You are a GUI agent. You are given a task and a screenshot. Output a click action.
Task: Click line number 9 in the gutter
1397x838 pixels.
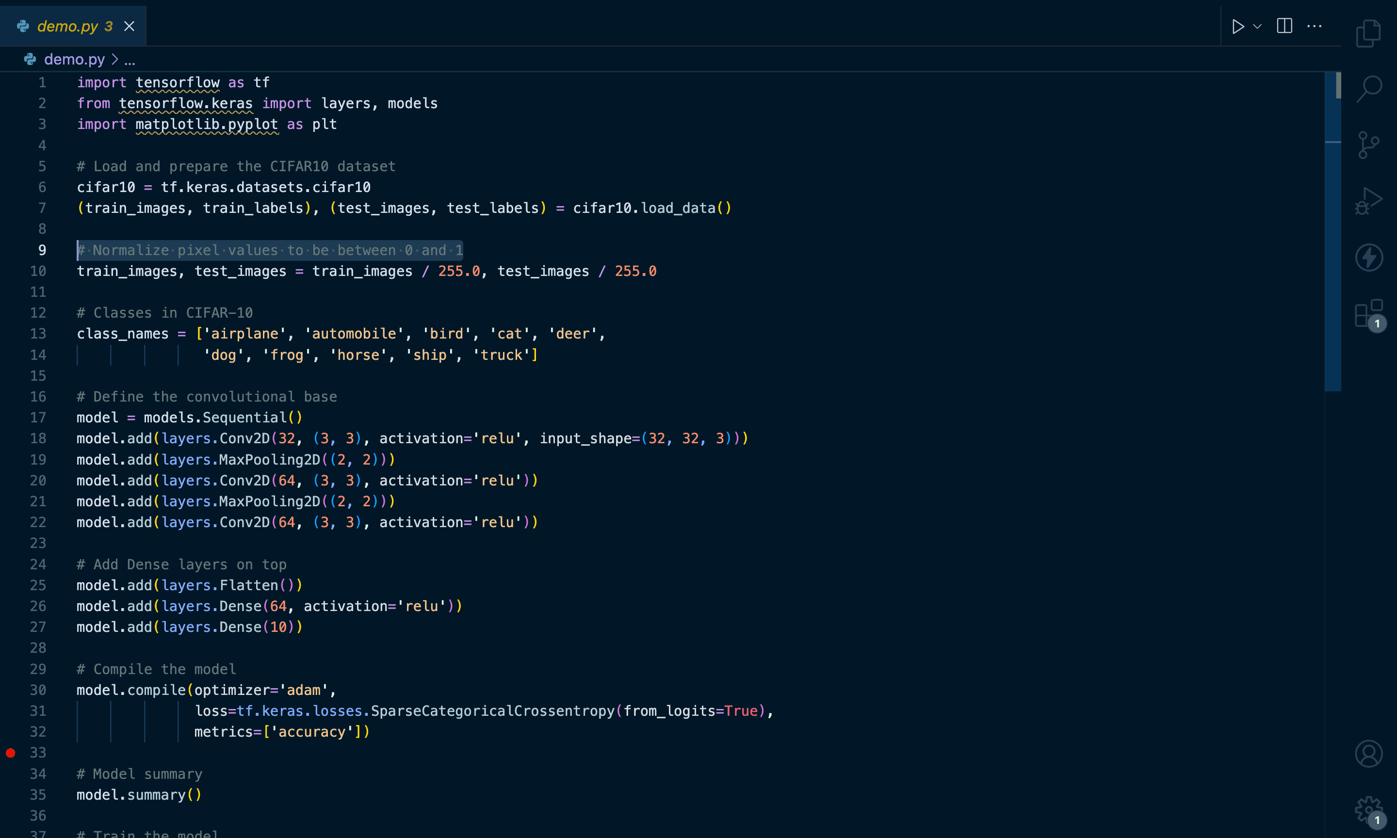click(42, 250)
